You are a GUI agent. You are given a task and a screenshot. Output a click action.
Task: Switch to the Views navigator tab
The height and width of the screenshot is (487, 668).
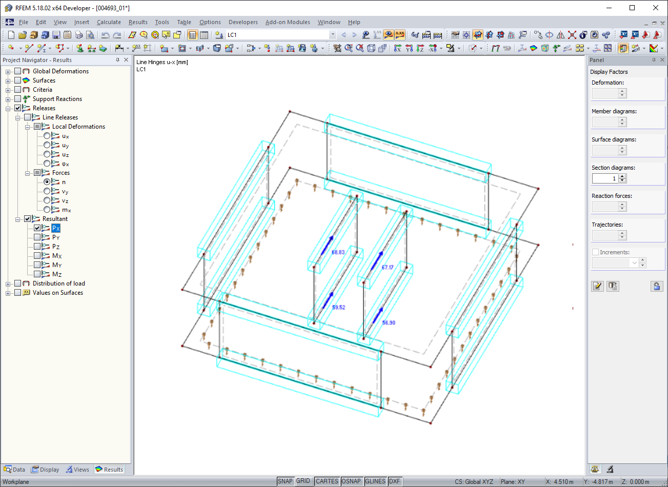(x=77, y=470)
